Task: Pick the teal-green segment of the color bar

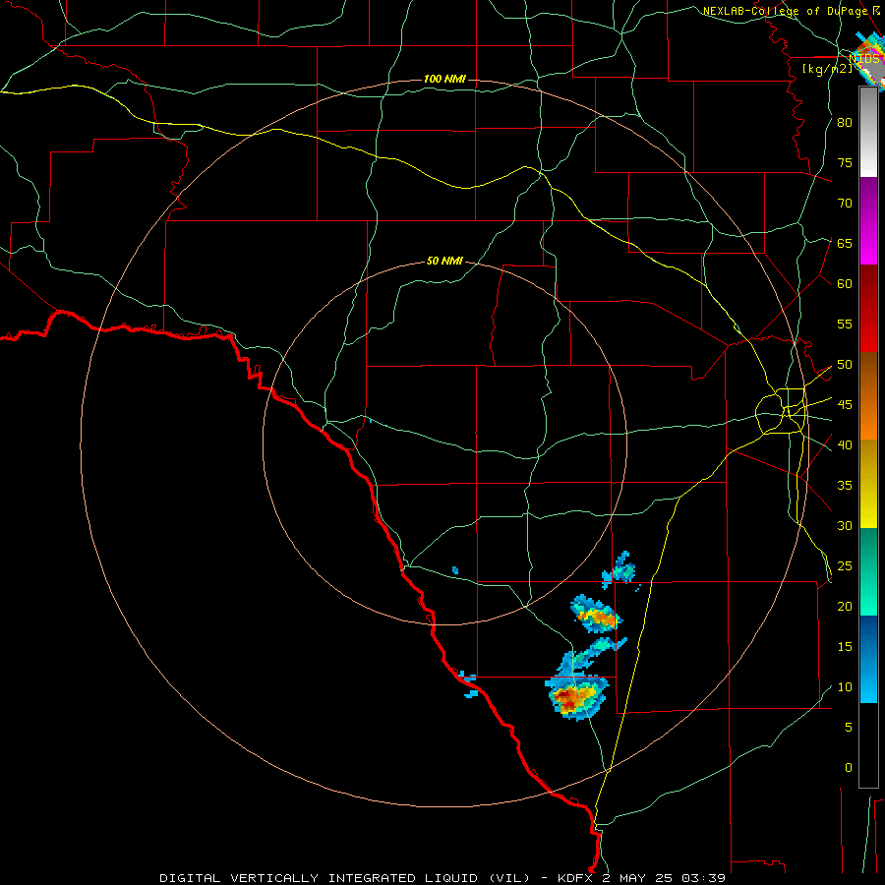Action: click(868, 571)
